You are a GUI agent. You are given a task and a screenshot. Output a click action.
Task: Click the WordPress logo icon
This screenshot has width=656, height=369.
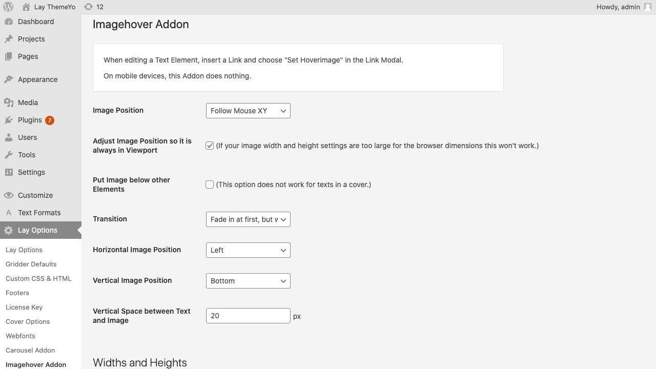point(8,7)
